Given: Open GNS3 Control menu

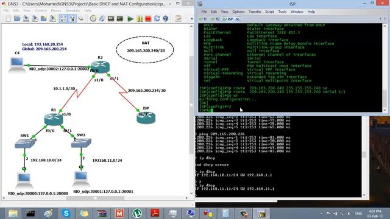Looking at the screenshot, I should click(41, 10).
